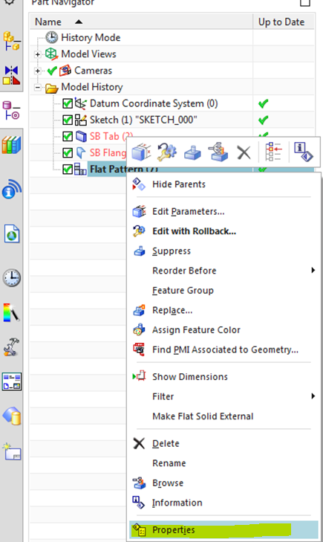Image resolution: width=323 pixels, height=542 pixels.
Task: Expand the Model Views node
Action: pos(38,54)
